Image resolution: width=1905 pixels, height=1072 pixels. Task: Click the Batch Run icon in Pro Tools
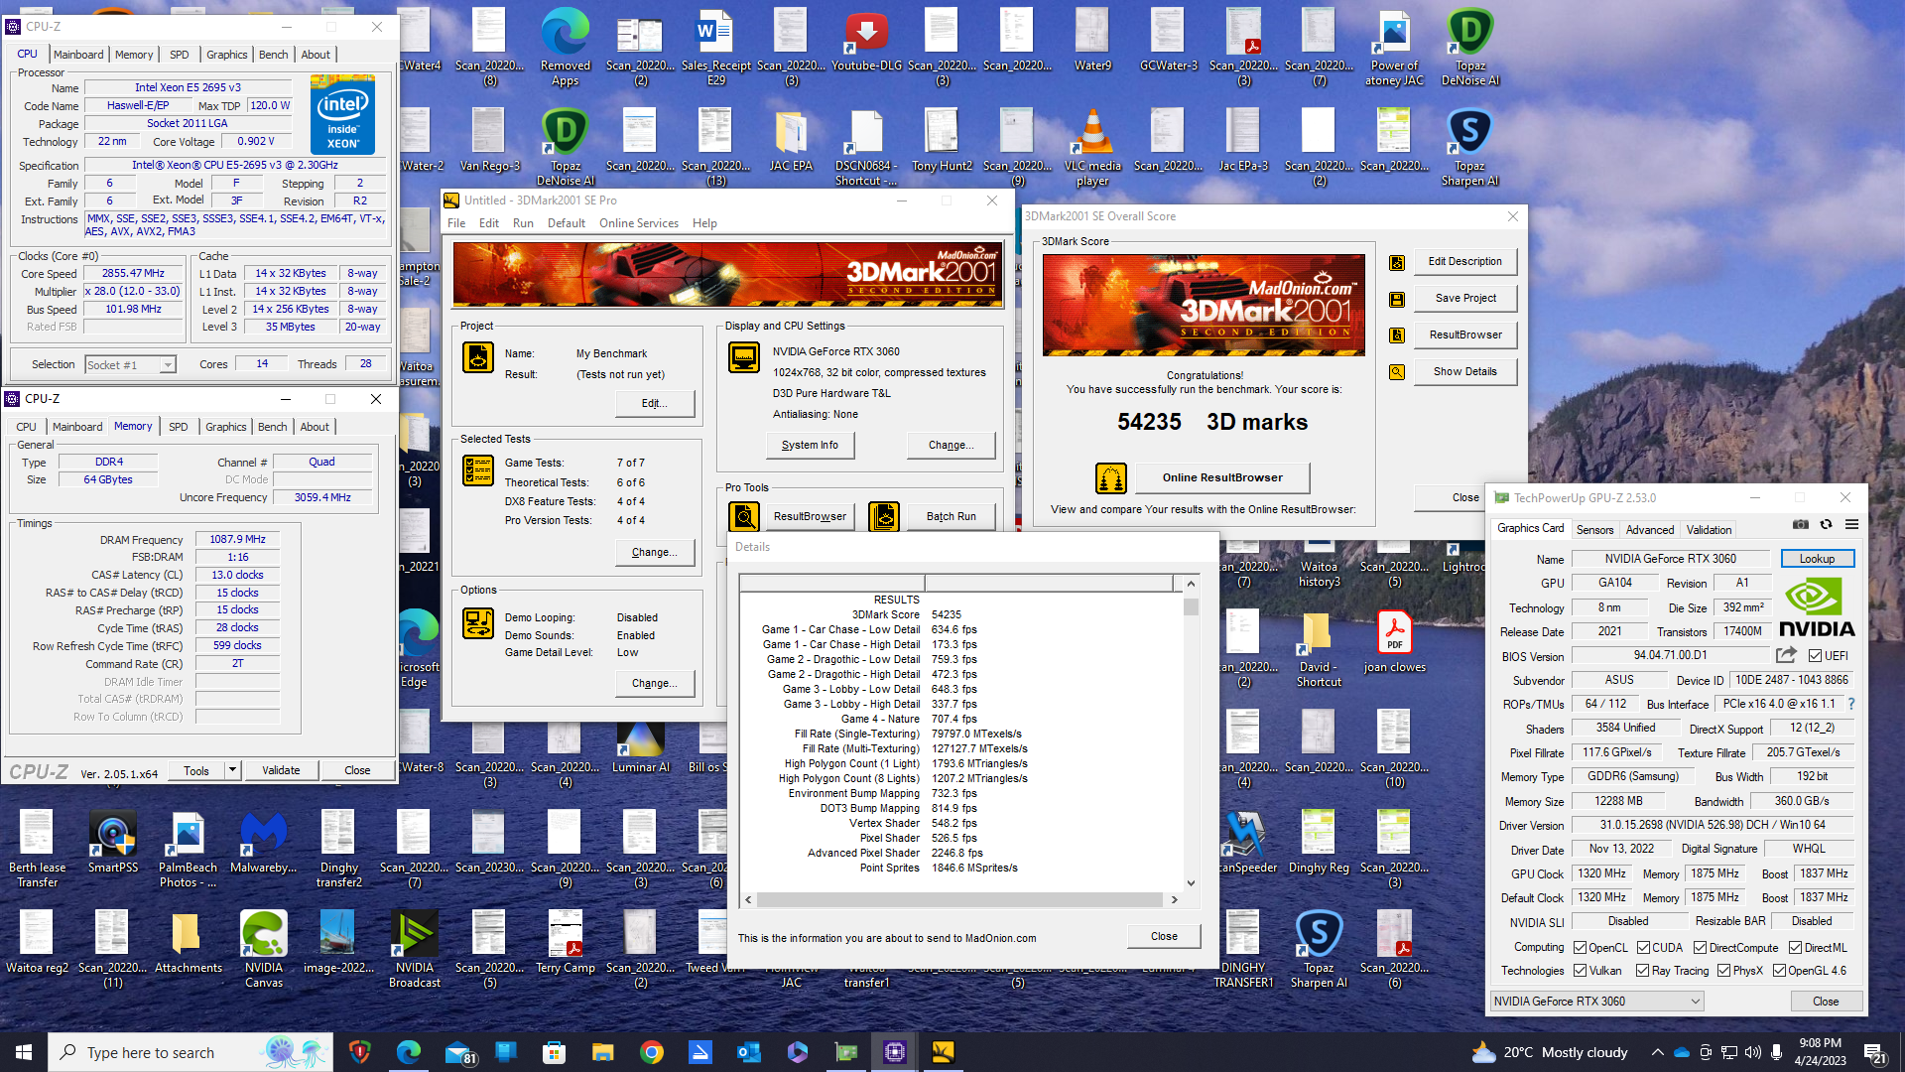884,516
